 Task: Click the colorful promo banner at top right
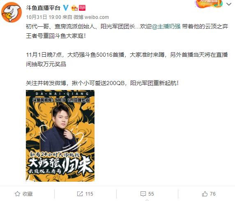tap(209, 4)
